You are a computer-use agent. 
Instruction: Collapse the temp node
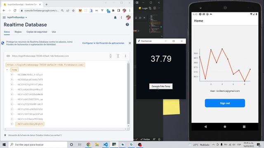click(x=7, y=69)
